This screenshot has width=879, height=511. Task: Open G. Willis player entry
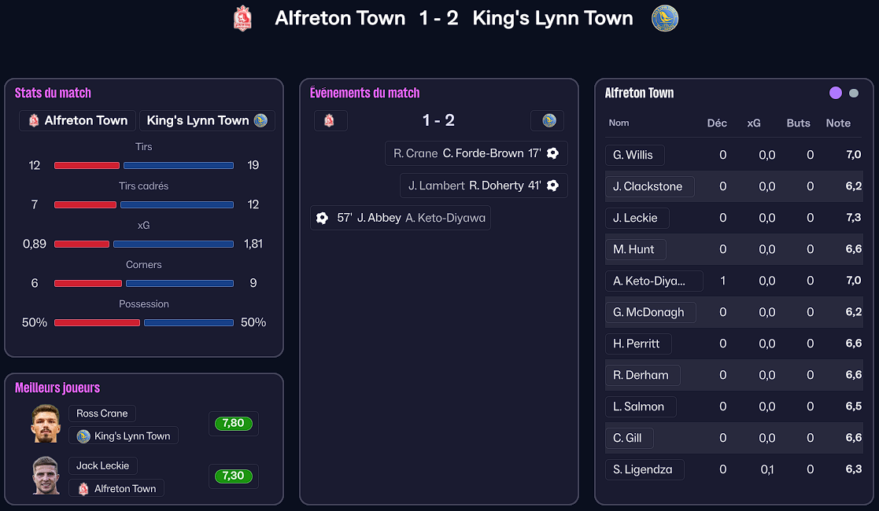(633, 155)
